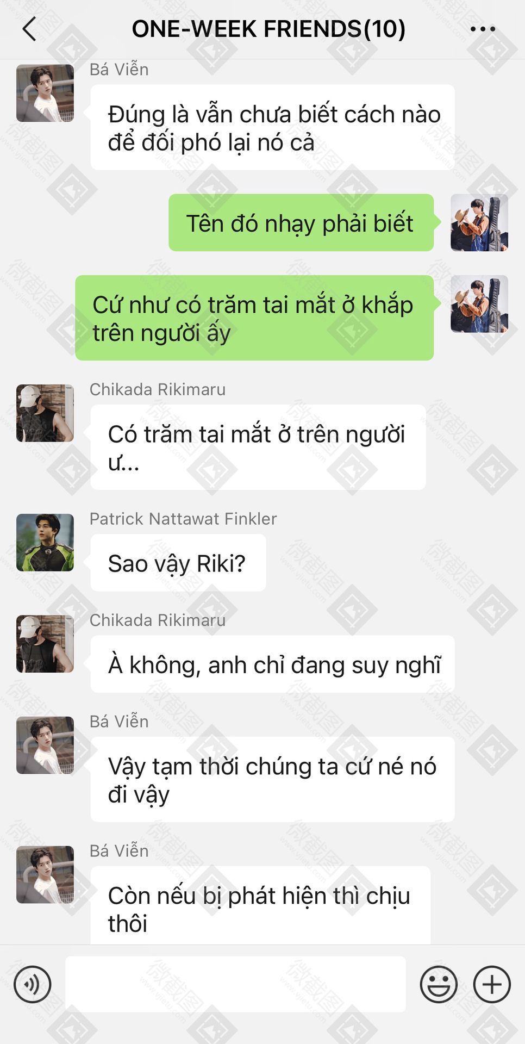Focus the message text input field
Image resolution: width=525 pixels, height=1044 pixels.
(x=235, y=984)
